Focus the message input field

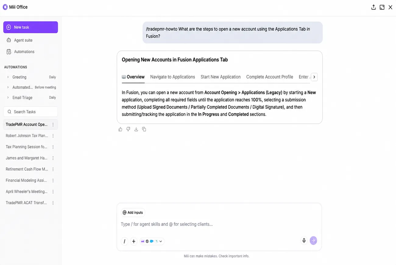click(x=219, y=224)
